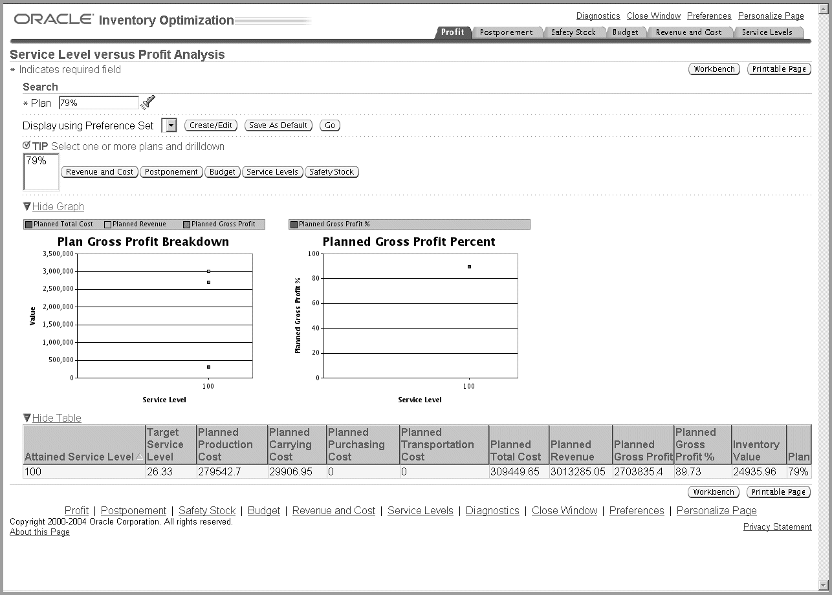832x595 pixels.
Task: Click Planned Revenue legend swatch
Action: click(x=108, y=224)
